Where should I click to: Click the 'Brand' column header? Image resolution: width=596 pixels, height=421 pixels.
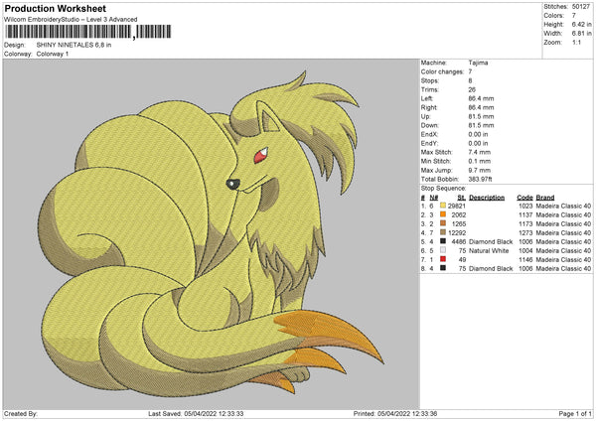pyautogui.click(x=545, y=198)
